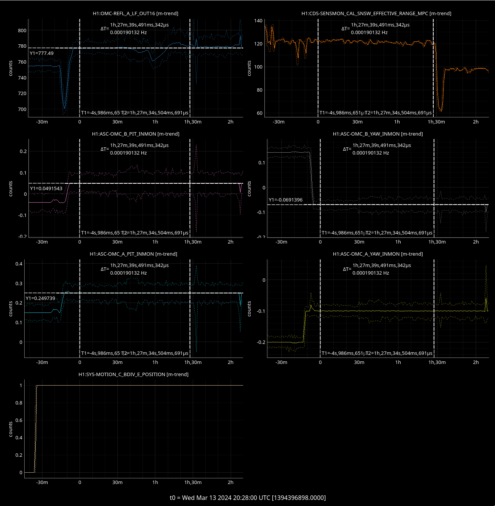Select the H1:ASC-OMC_B_PIT_INMON plot title
This screenshot has height=506, width=495.
pos(135,134)
